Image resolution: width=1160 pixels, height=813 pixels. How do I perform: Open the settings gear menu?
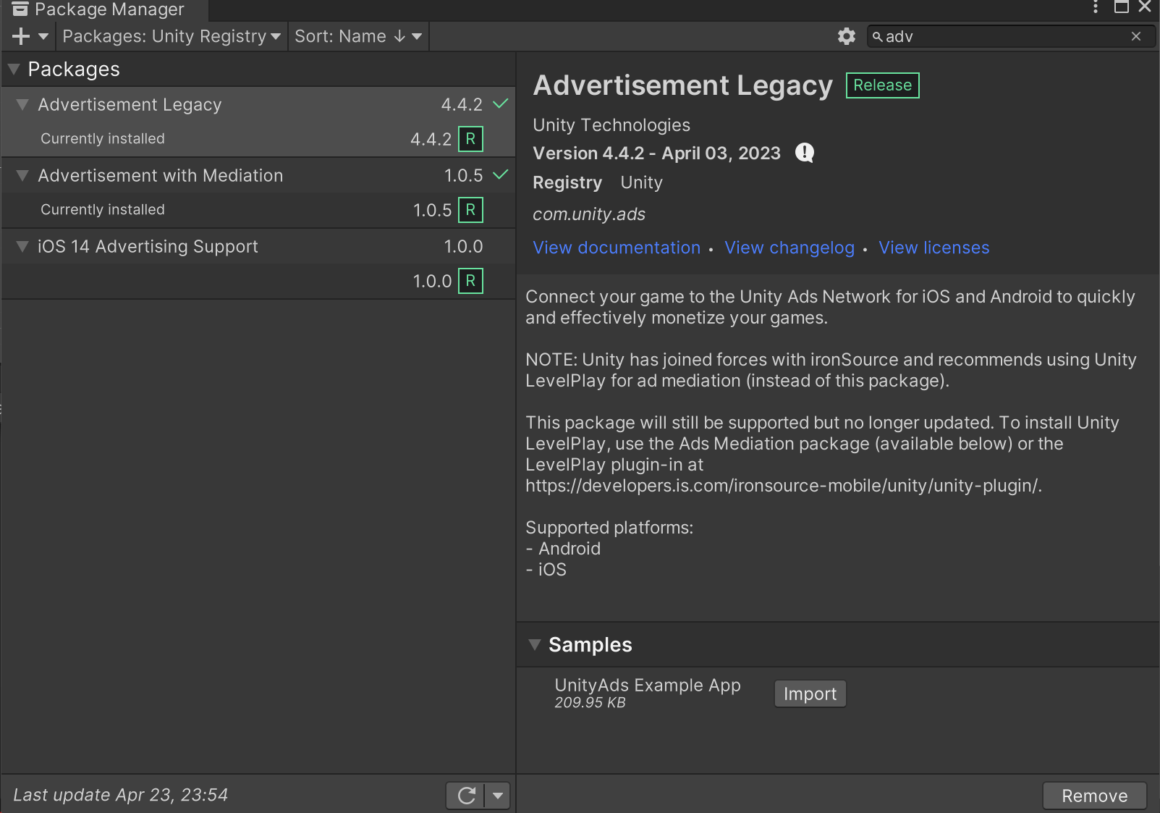(x=847, y=36)
